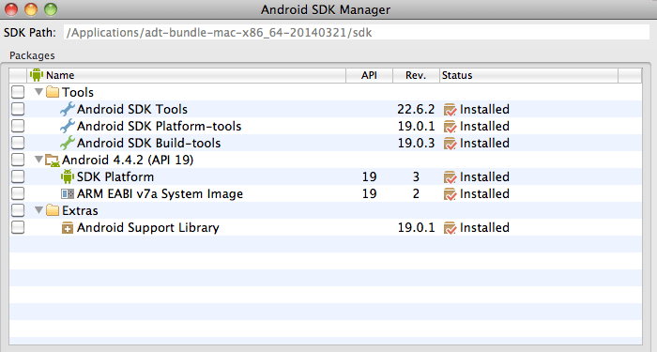Tick the Android SDK Tools checkbox

18,109
